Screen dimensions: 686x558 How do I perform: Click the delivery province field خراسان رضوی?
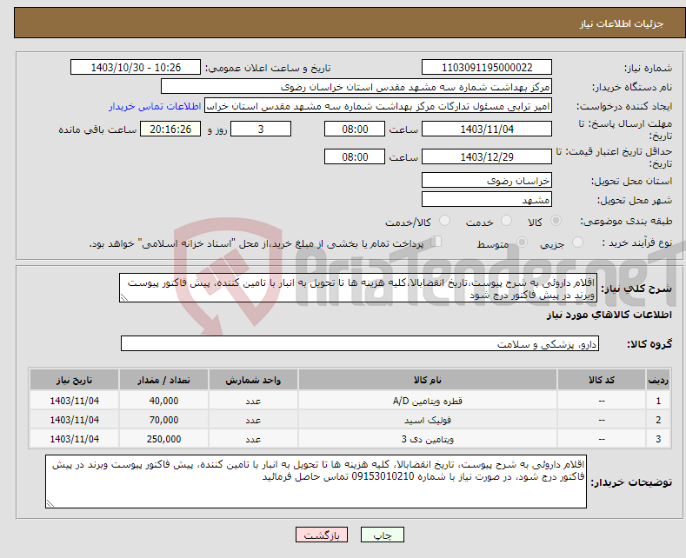click(x=487, y=180)
